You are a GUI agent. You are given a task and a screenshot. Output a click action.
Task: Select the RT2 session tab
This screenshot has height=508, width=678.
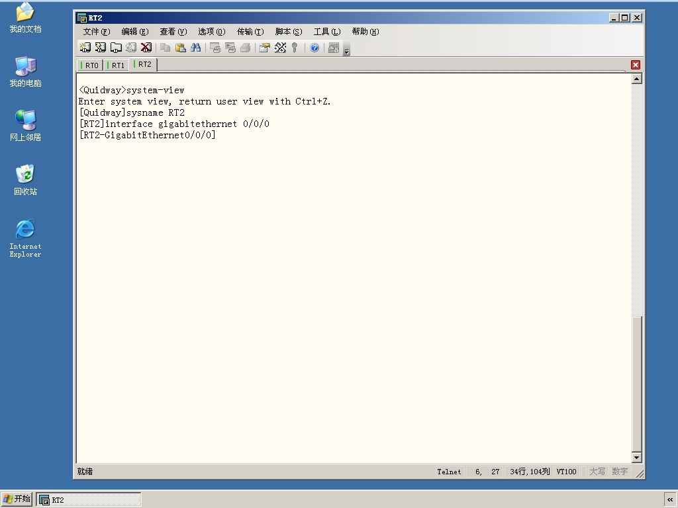tap(143, 64)
